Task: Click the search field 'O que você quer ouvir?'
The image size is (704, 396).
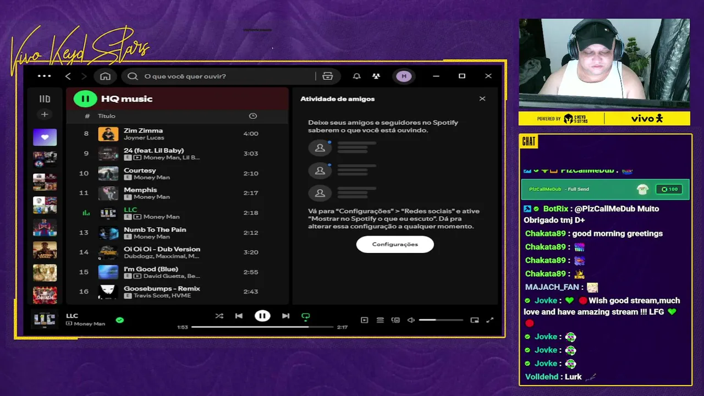Action: (x=220, y=76)
